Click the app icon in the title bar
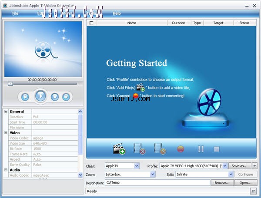 [x=5, y=6]
